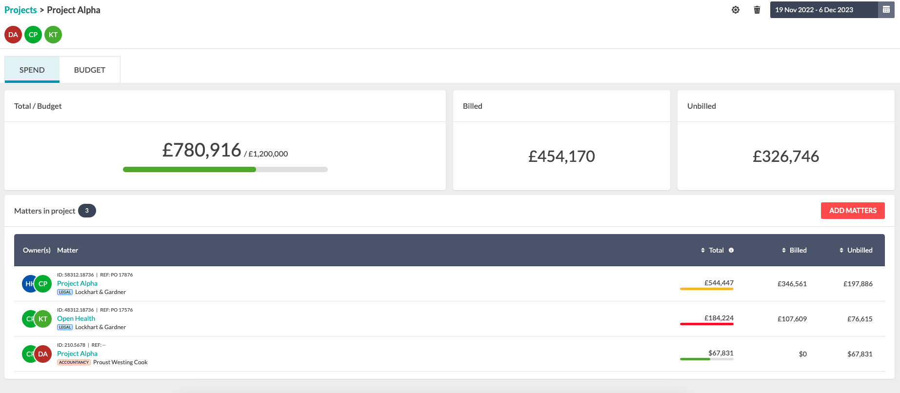900x393 pixels.
Task: Click the DA member avatar in header
Action: pos(13,35)
